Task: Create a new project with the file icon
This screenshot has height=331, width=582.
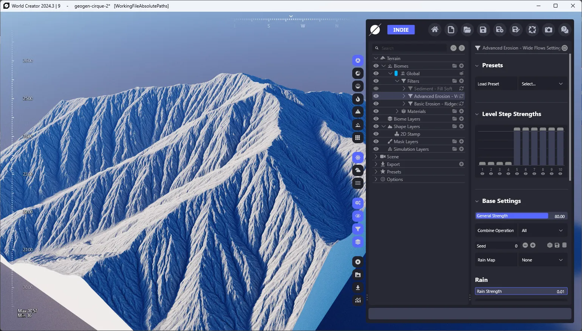Action: pos(451,29)
